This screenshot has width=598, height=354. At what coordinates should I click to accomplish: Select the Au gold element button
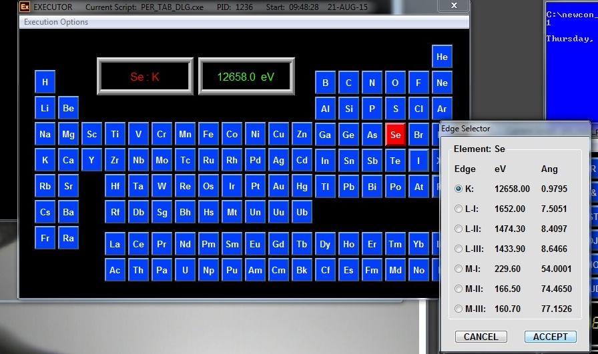(x=278, y=187)
